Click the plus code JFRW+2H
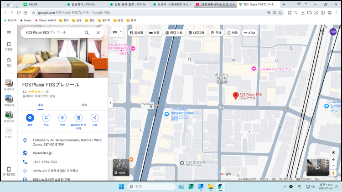The height and width of the screenshot is (192, 342). pos(55,171)
